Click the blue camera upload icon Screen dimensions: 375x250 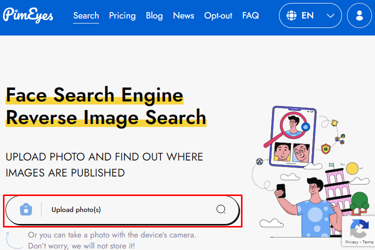[26, 209]
